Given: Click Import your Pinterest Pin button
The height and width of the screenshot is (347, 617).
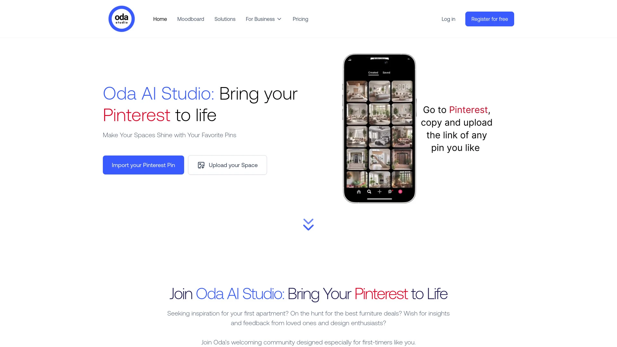Looking at the screenshot, I should click(143, 165).
